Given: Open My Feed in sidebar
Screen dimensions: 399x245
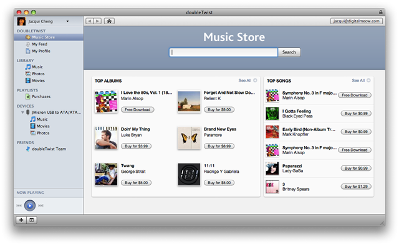Looking at the screenshot, I should pyautogui.click(x=39, y=44).
